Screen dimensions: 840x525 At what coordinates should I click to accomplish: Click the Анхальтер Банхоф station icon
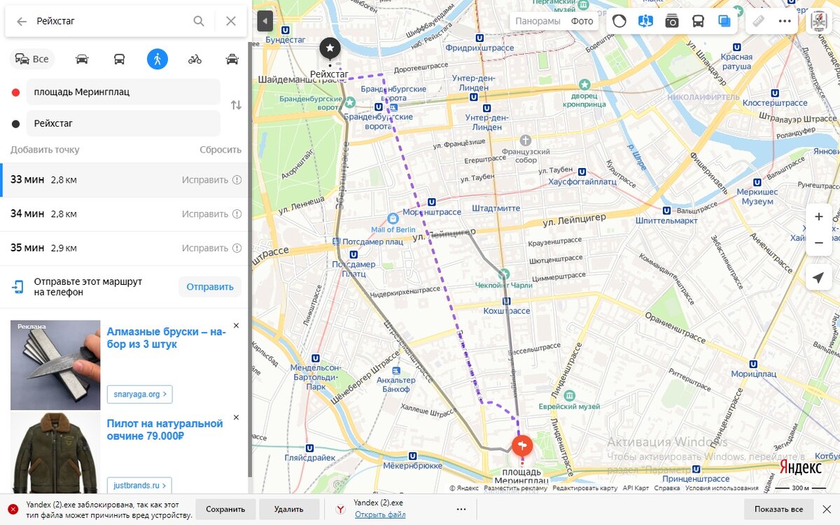(x=397, y=370)
